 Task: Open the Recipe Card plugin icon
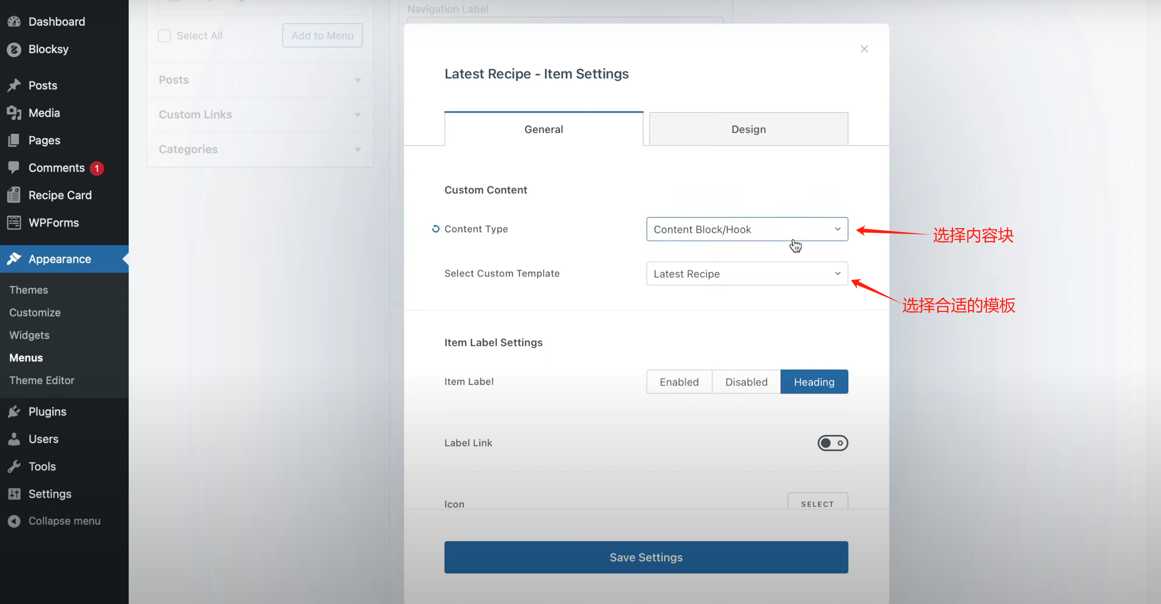14,195
